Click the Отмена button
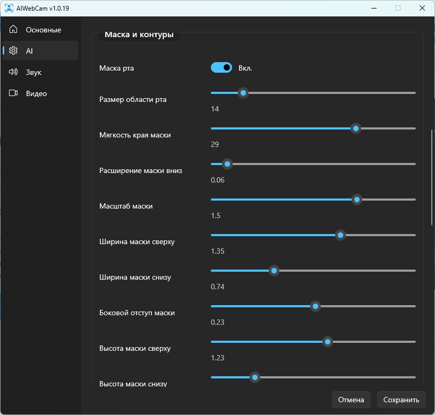This screenshot has height=415, width=435. coord(351,400)
